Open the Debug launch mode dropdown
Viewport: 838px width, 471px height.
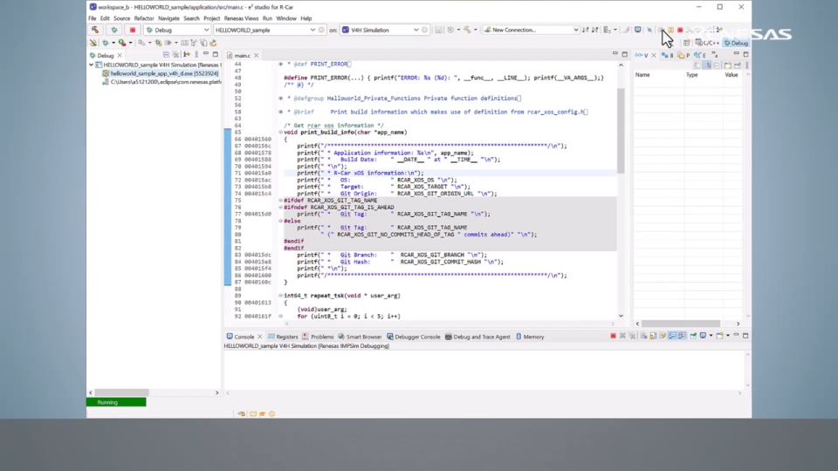(206, 30)
